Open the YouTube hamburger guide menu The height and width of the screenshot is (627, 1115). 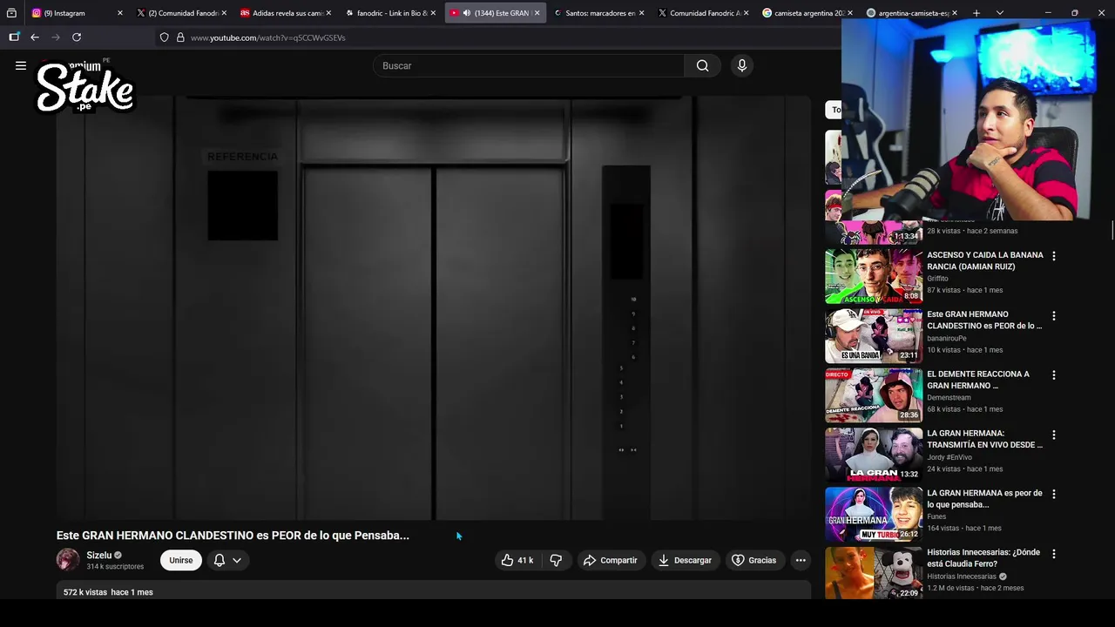[21, 65]
